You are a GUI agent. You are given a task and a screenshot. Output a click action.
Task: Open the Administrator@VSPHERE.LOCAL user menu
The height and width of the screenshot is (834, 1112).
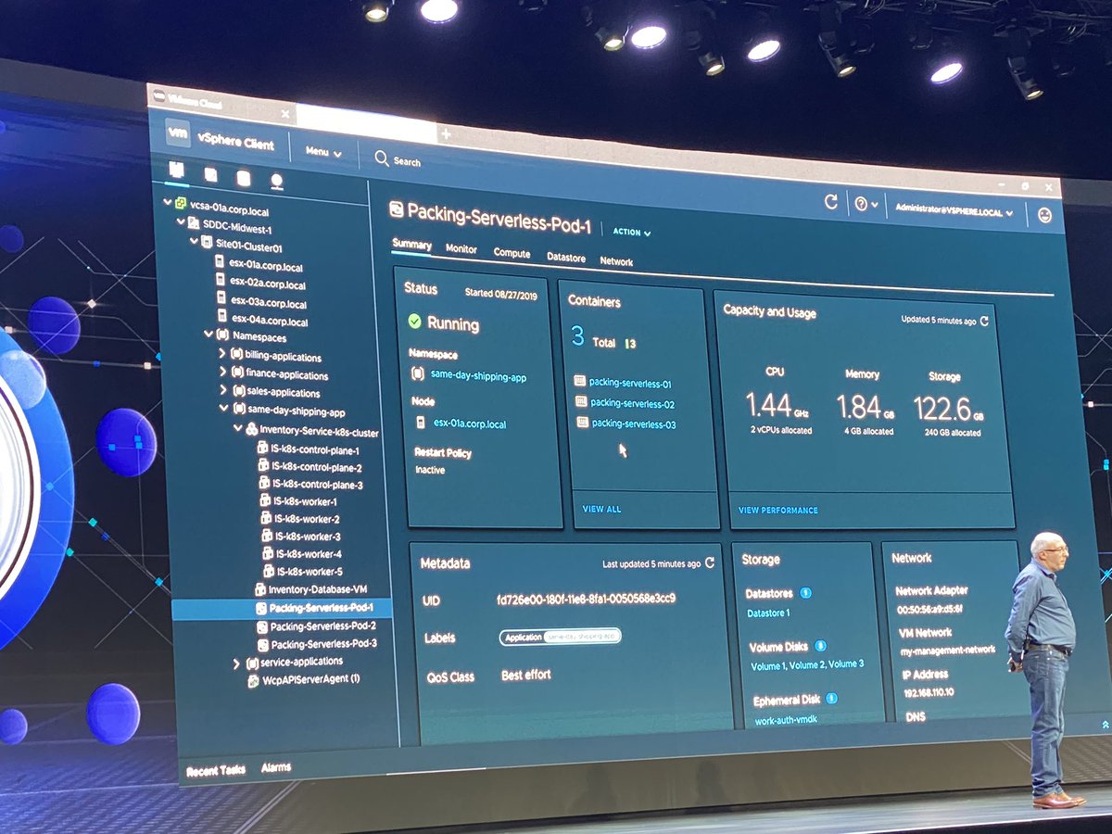click(954, 211)
